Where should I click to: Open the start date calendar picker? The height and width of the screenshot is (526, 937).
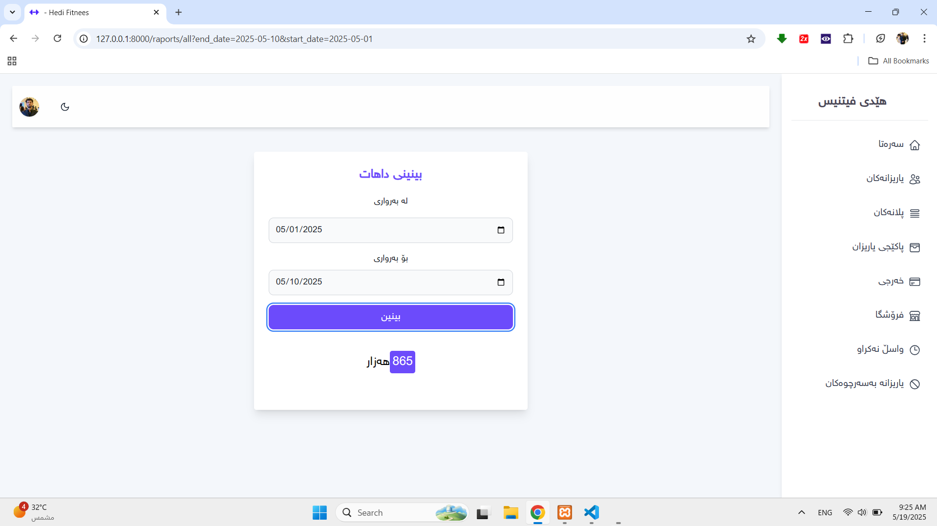pyautogui.click(x=501, y=230)
